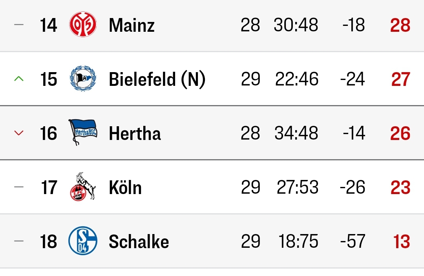The image size is (424, 276).
Task: Click the Arminia Bielefeld club crest
Action: coord(83,78)
